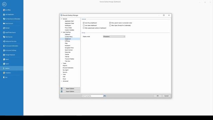This screenshot has height=120, width=213.
Task: Select Application Start in options tree
Action: tap(69, 21)
